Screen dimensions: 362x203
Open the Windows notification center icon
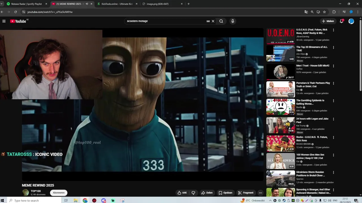click(x=356, y=200)
